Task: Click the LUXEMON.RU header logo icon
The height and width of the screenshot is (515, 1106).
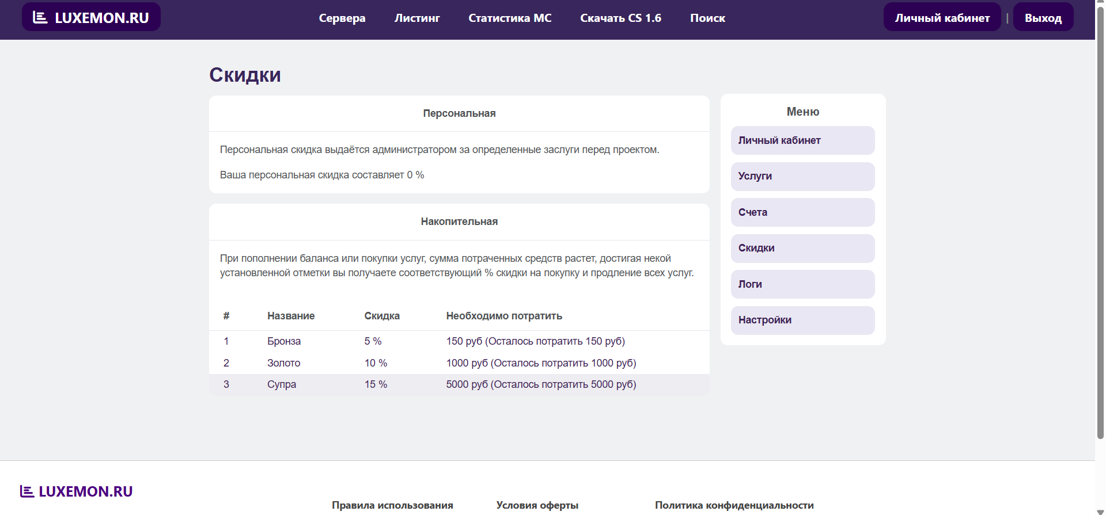Action: pos(40,17)
